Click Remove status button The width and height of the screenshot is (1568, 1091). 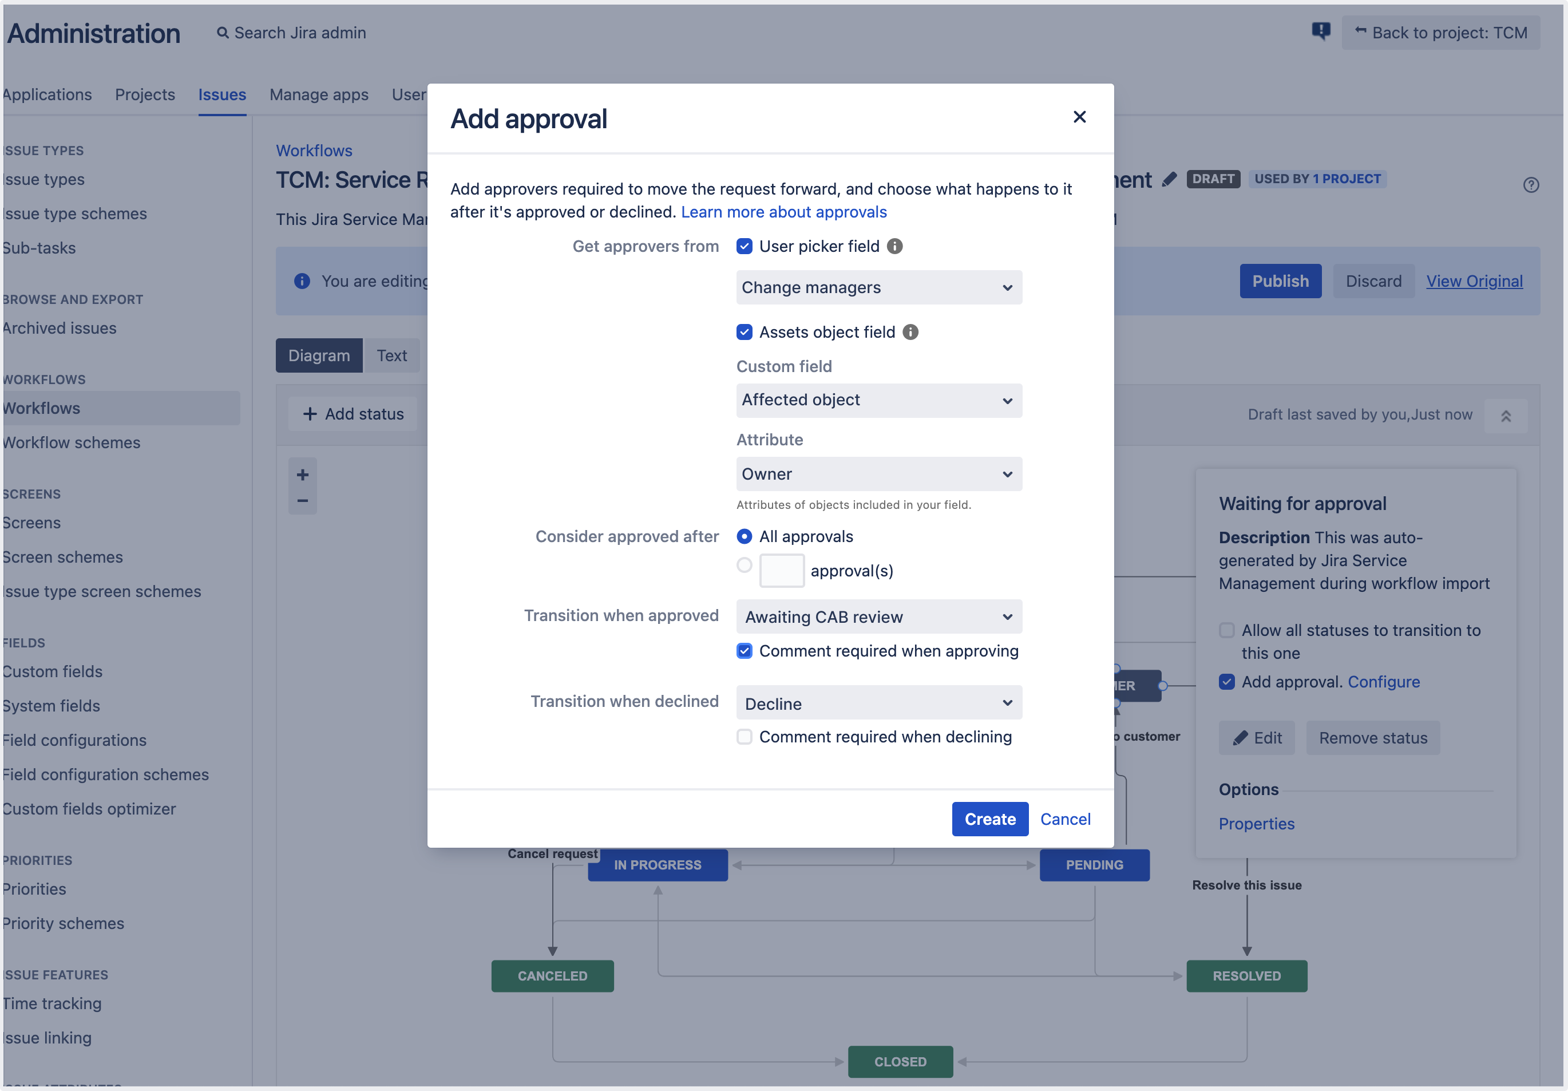point(1373,738)
